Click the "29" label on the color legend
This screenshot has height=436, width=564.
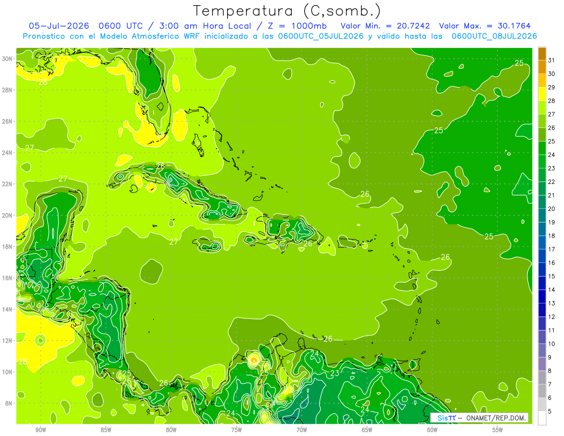click(552, 87)
